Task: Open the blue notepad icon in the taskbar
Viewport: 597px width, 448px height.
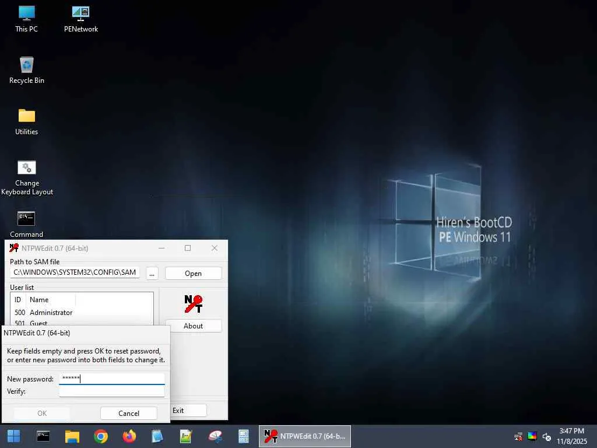Action: click(157, 436)
